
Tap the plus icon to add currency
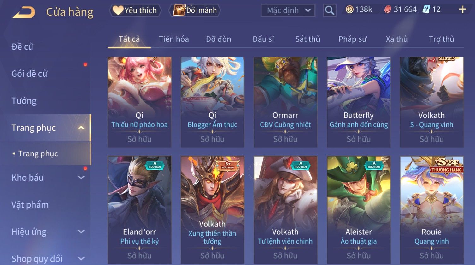[462, 9]
